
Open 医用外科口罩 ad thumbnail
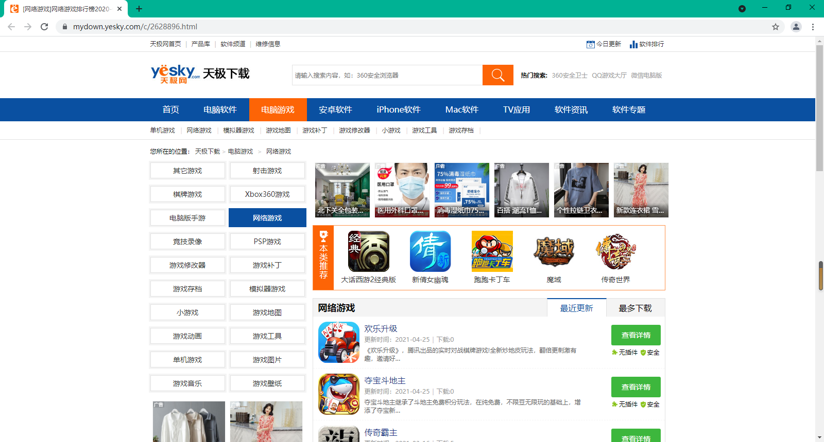click(402, 190)
